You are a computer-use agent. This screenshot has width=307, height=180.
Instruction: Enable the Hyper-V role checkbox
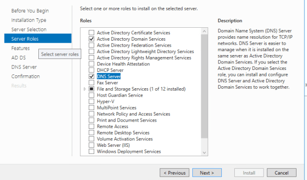(x=91, y=101)
